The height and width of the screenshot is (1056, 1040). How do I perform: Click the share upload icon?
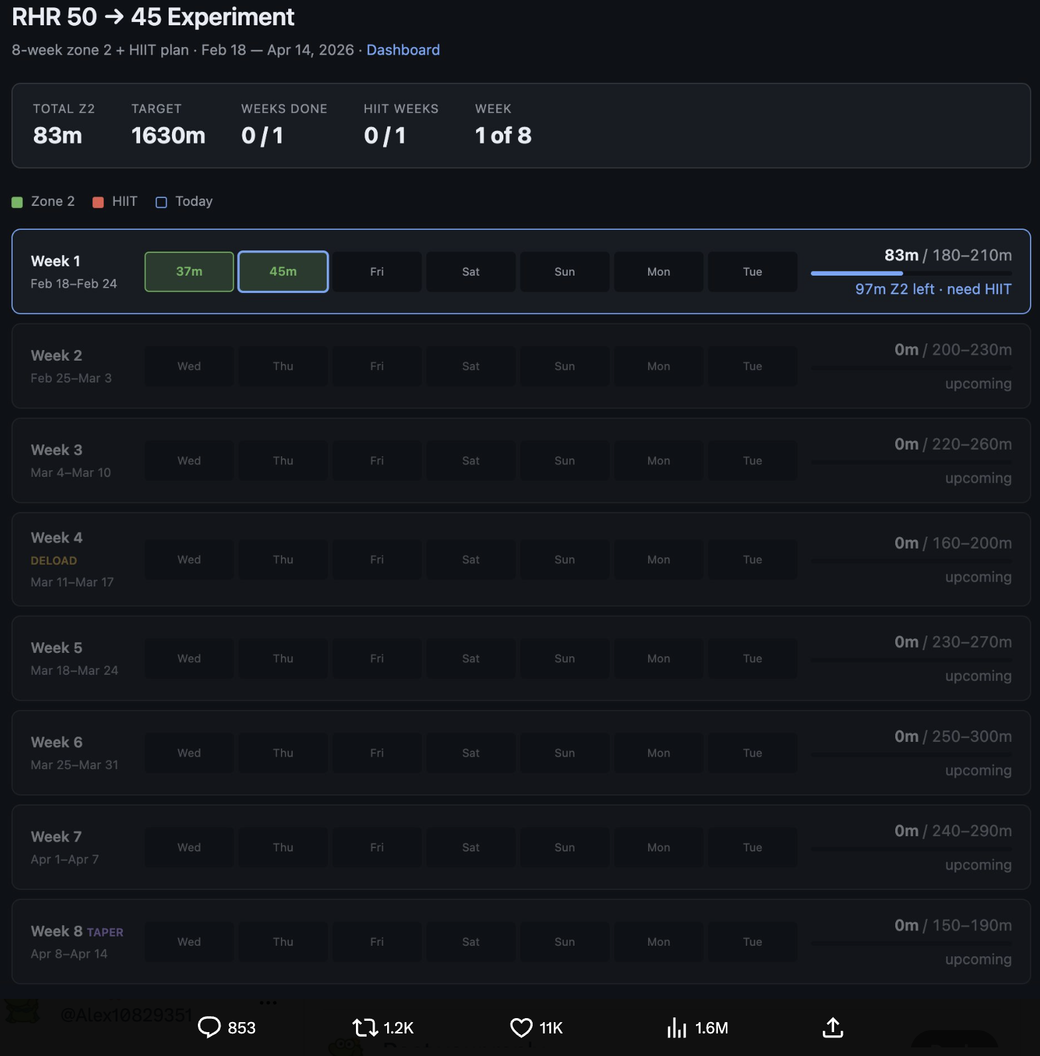(833, 1027)
